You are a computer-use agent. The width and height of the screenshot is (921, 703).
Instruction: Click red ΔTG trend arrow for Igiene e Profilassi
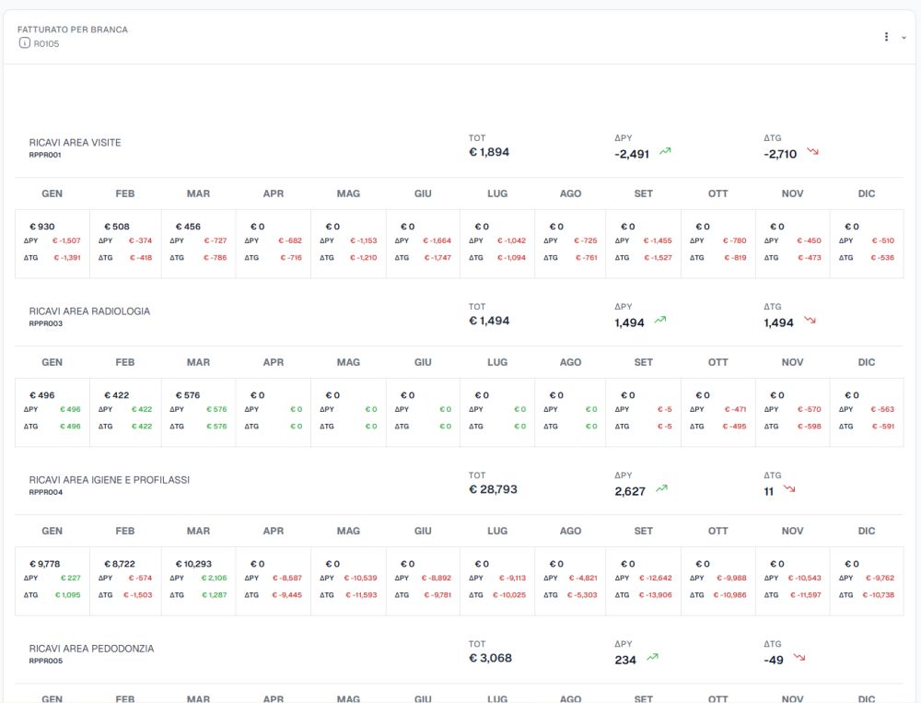[789, 489]
